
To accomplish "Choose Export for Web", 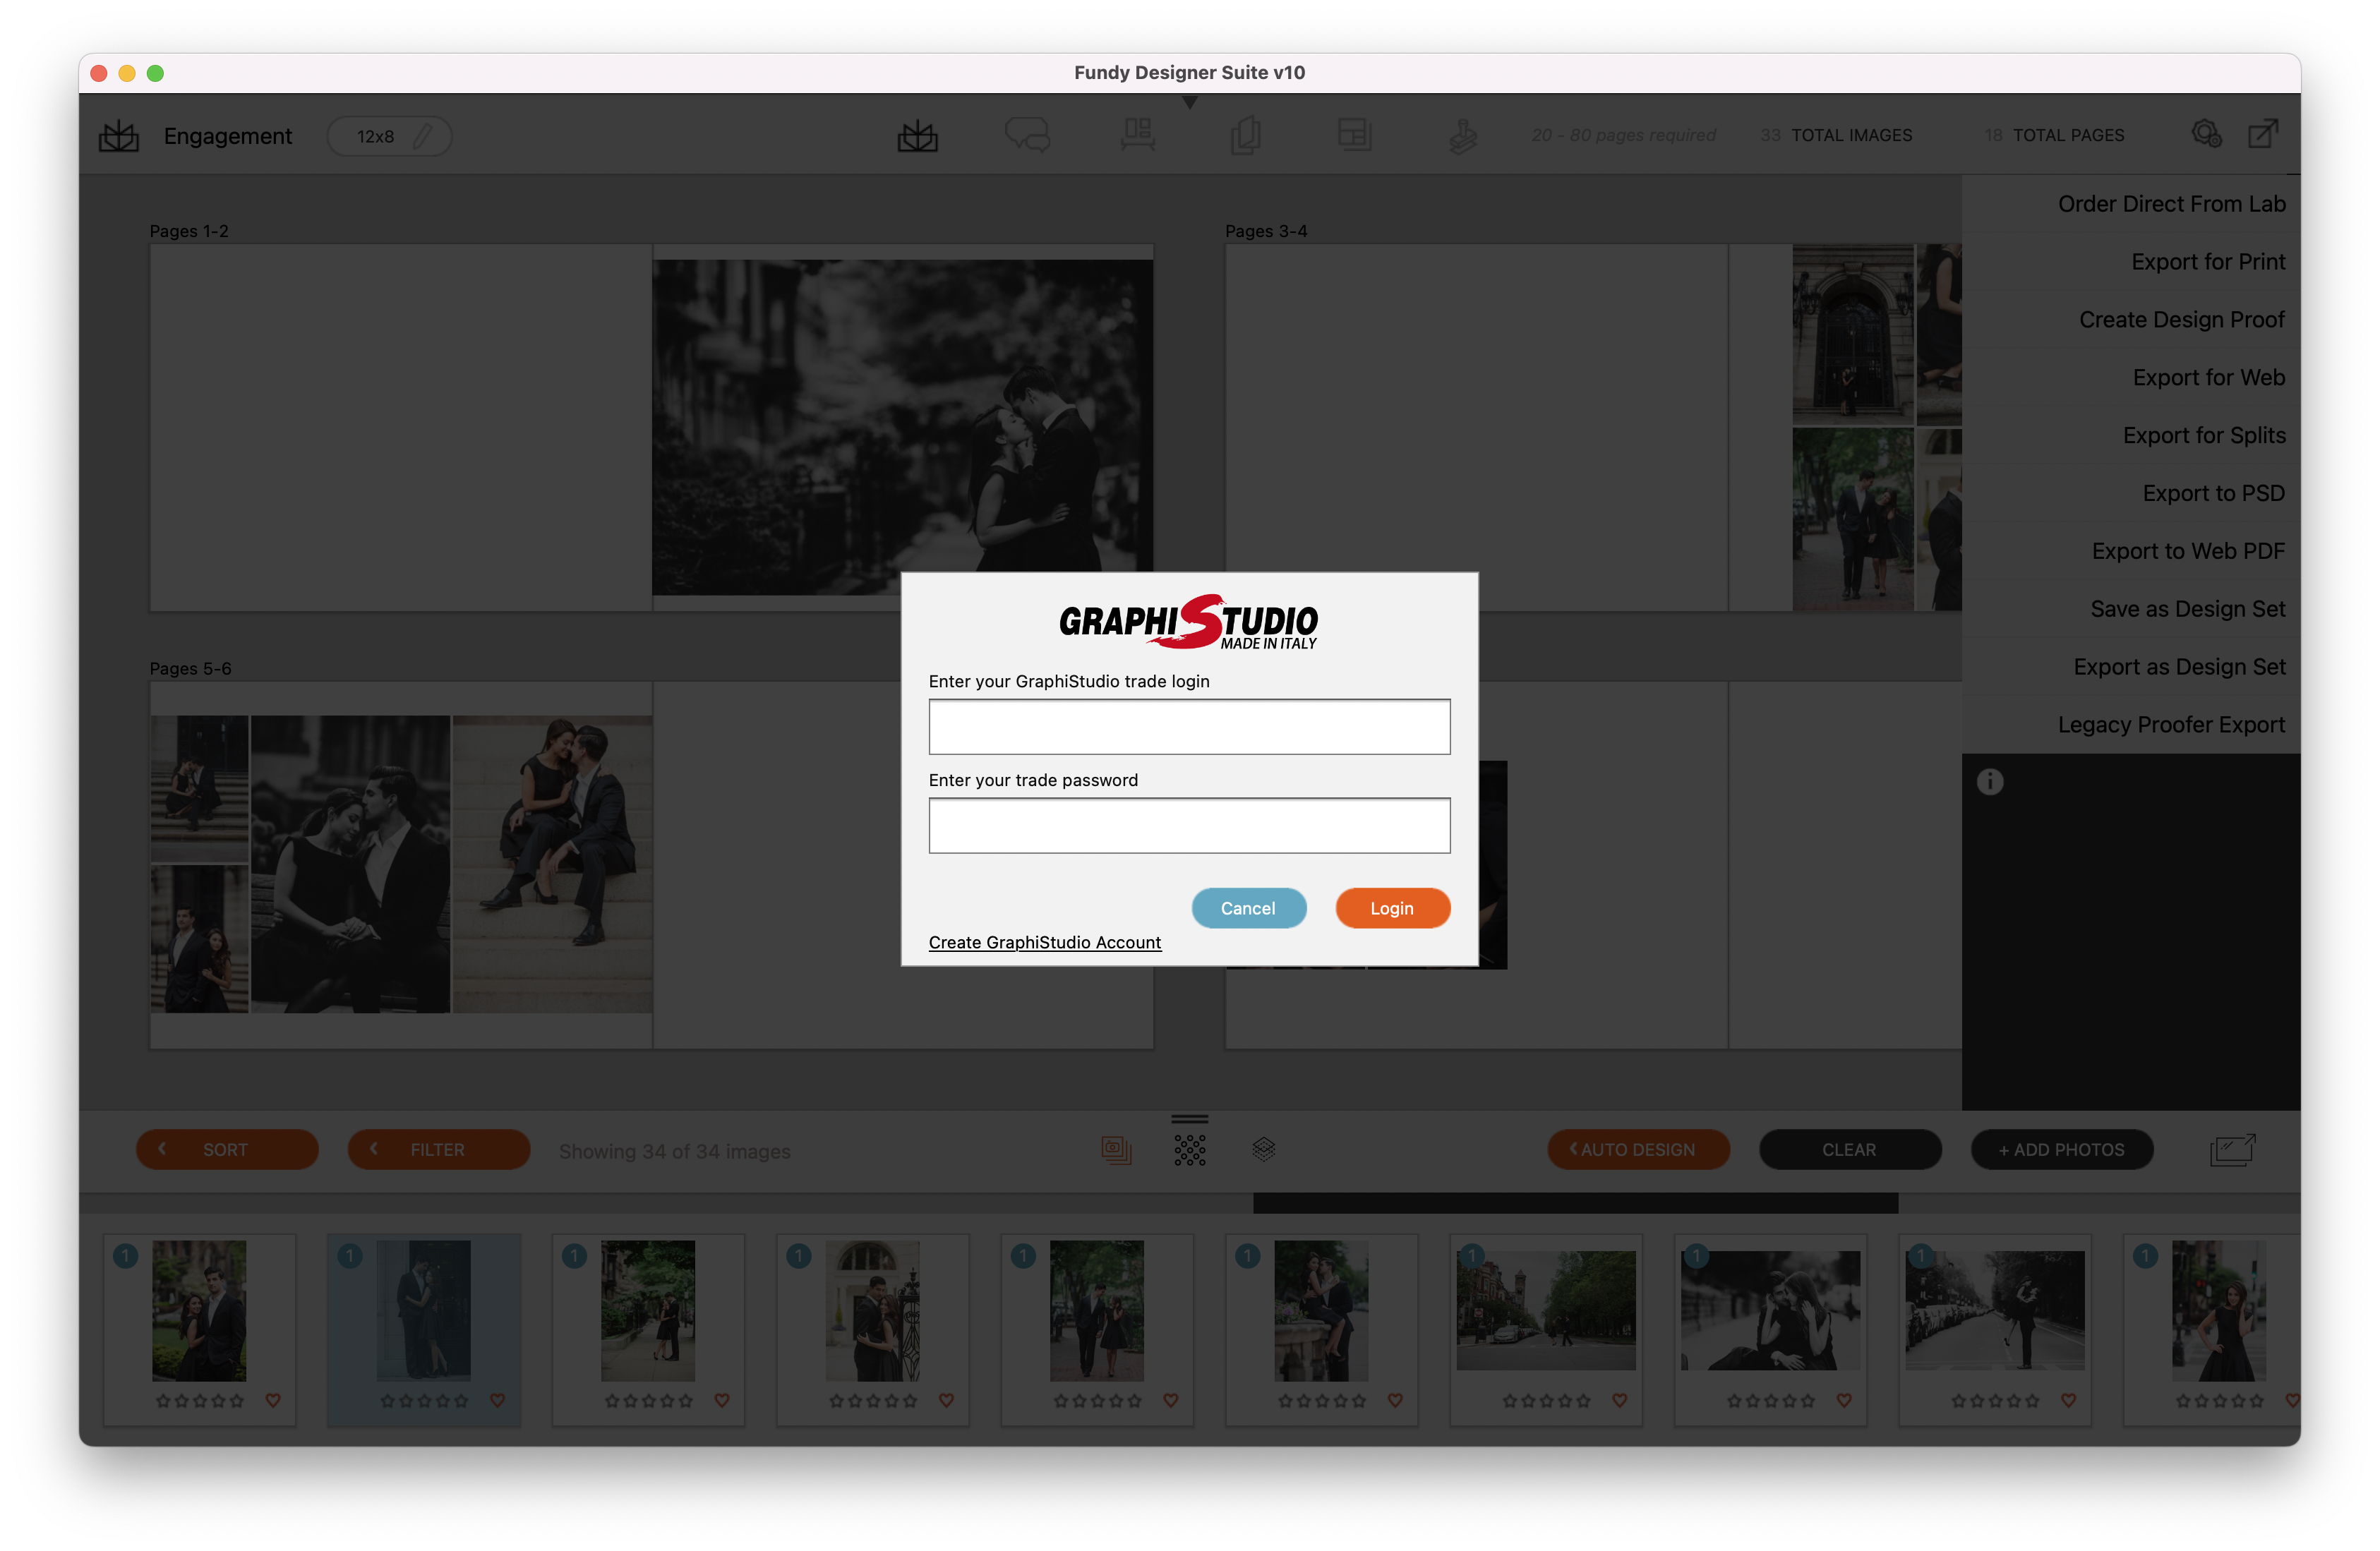I will pyautogui.click(x=2131, y=378).
